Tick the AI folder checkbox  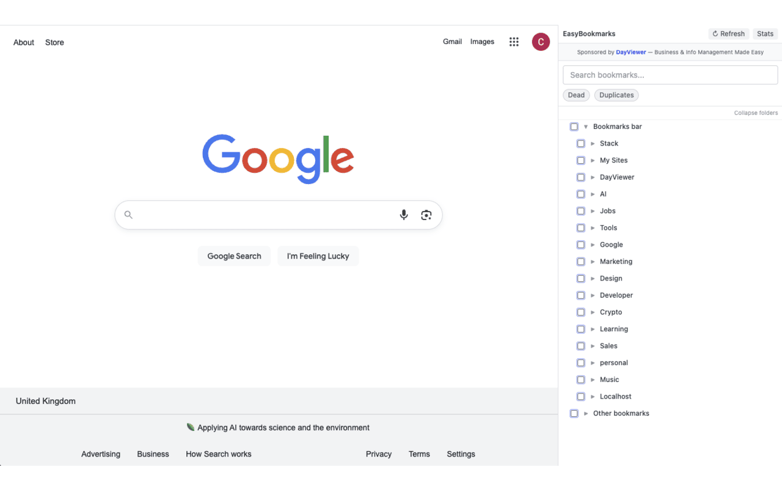(x=581, y=194)
